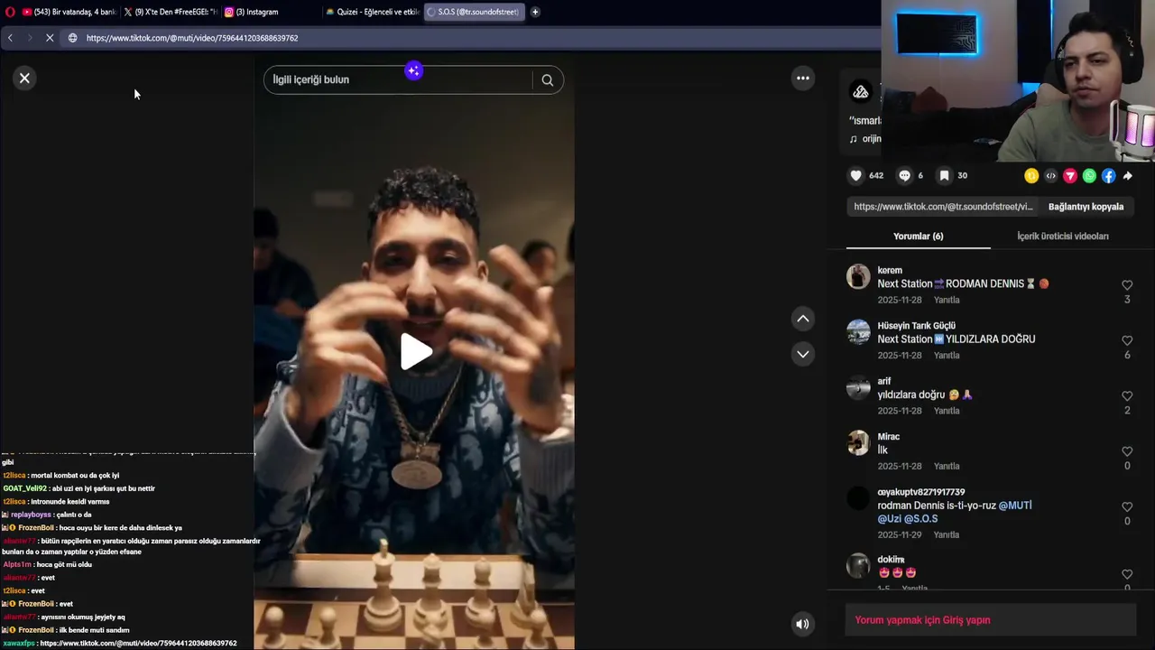This screenshot has width=1155, height=650.
Task: Play the TikTok video
Action: click(x=414, y=352)
